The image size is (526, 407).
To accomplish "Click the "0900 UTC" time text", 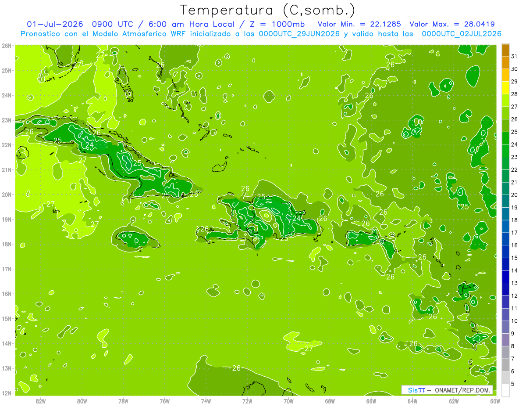I will tap(113, 24).
